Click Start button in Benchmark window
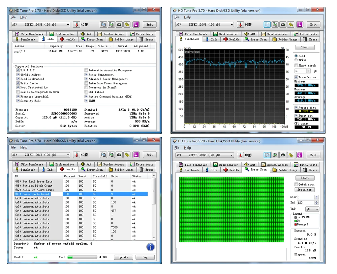The height and width of the screenshot is (274, 337). pyautogui.click(x=305, y=47)
